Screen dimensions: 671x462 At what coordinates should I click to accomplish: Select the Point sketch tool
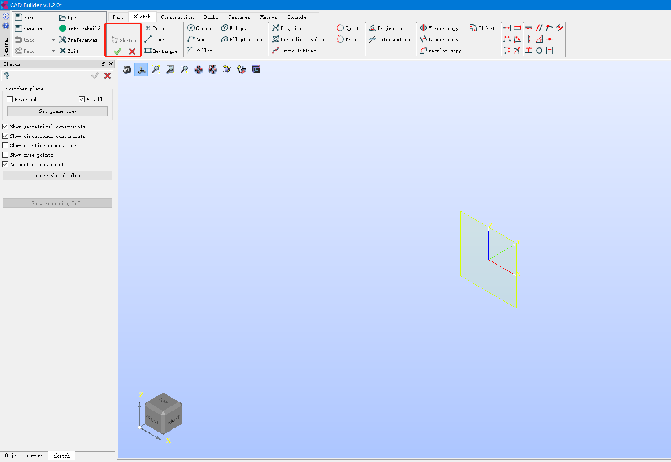click(156, 28)
